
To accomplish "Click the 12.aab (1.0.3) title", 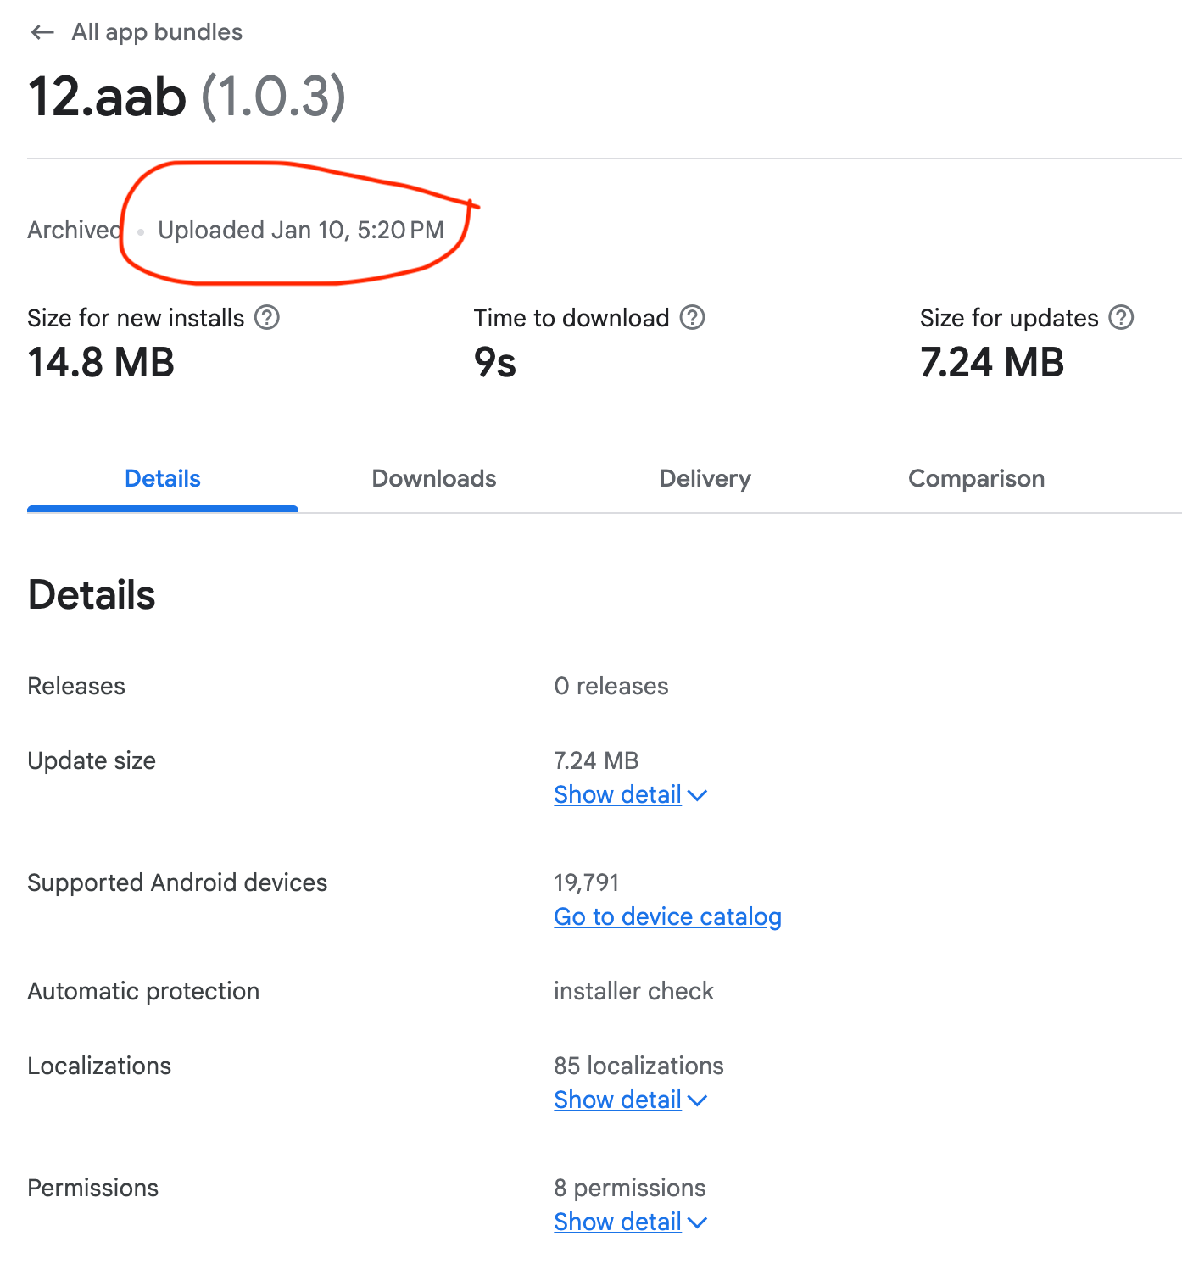I will tap(187, 97).
